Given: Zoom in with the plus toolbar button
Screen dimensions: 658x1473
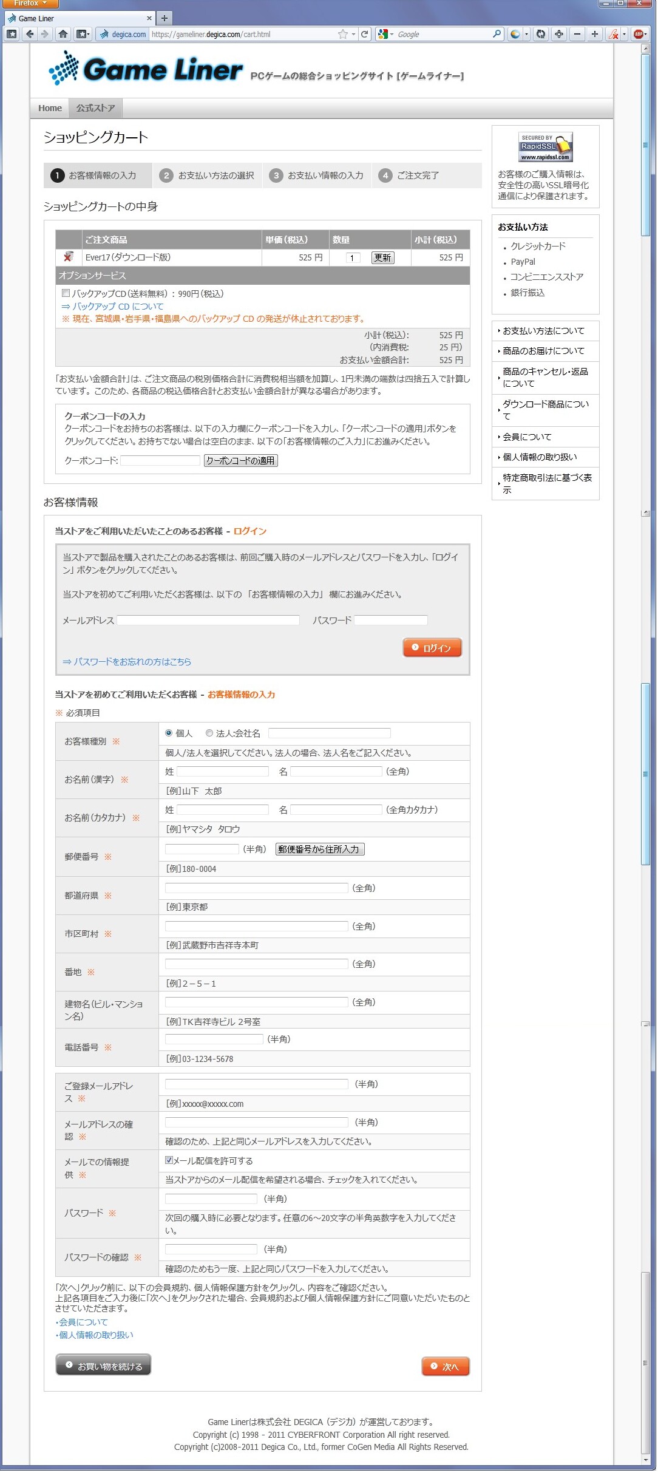Looking at the screenshot, I should pos(595,34).
